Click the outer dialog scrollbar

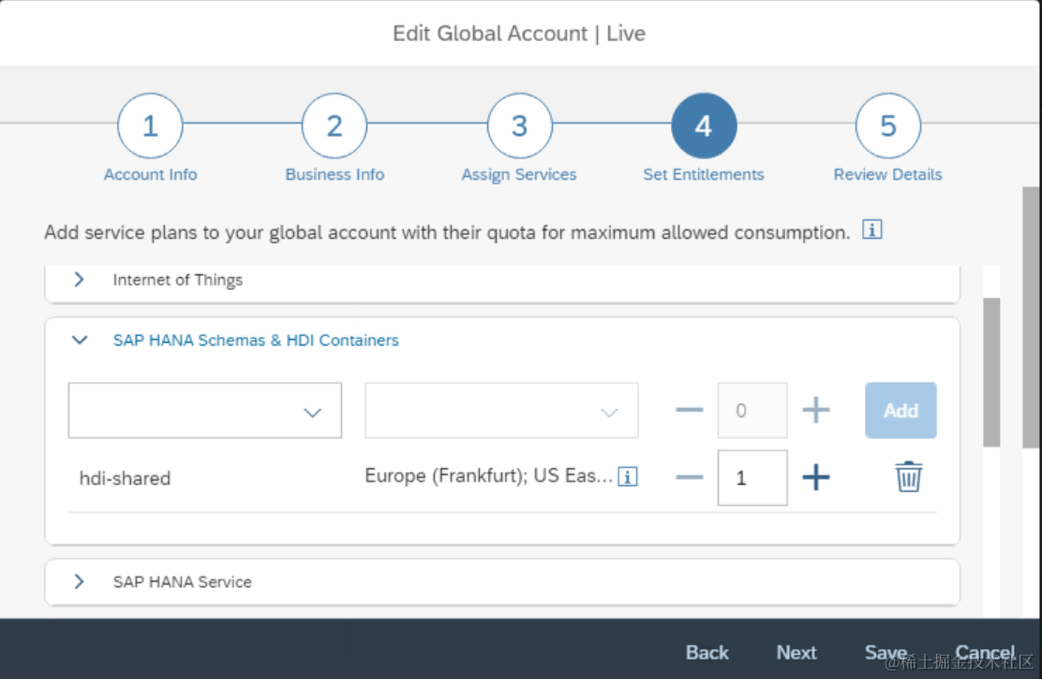pyautogui.click(x=1031, y=317)
